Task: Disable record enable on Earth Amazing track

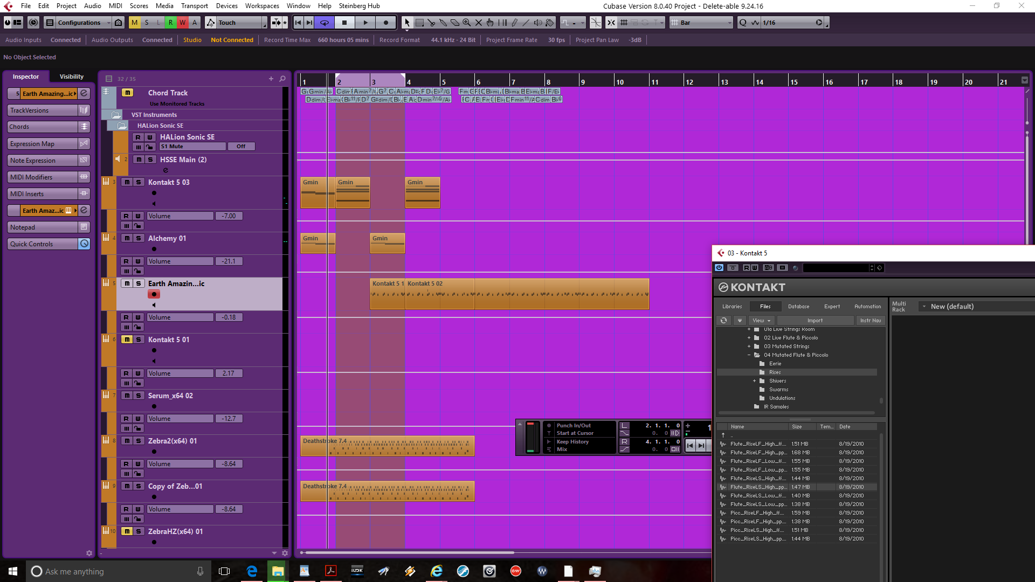Action: tap(154, 294)
